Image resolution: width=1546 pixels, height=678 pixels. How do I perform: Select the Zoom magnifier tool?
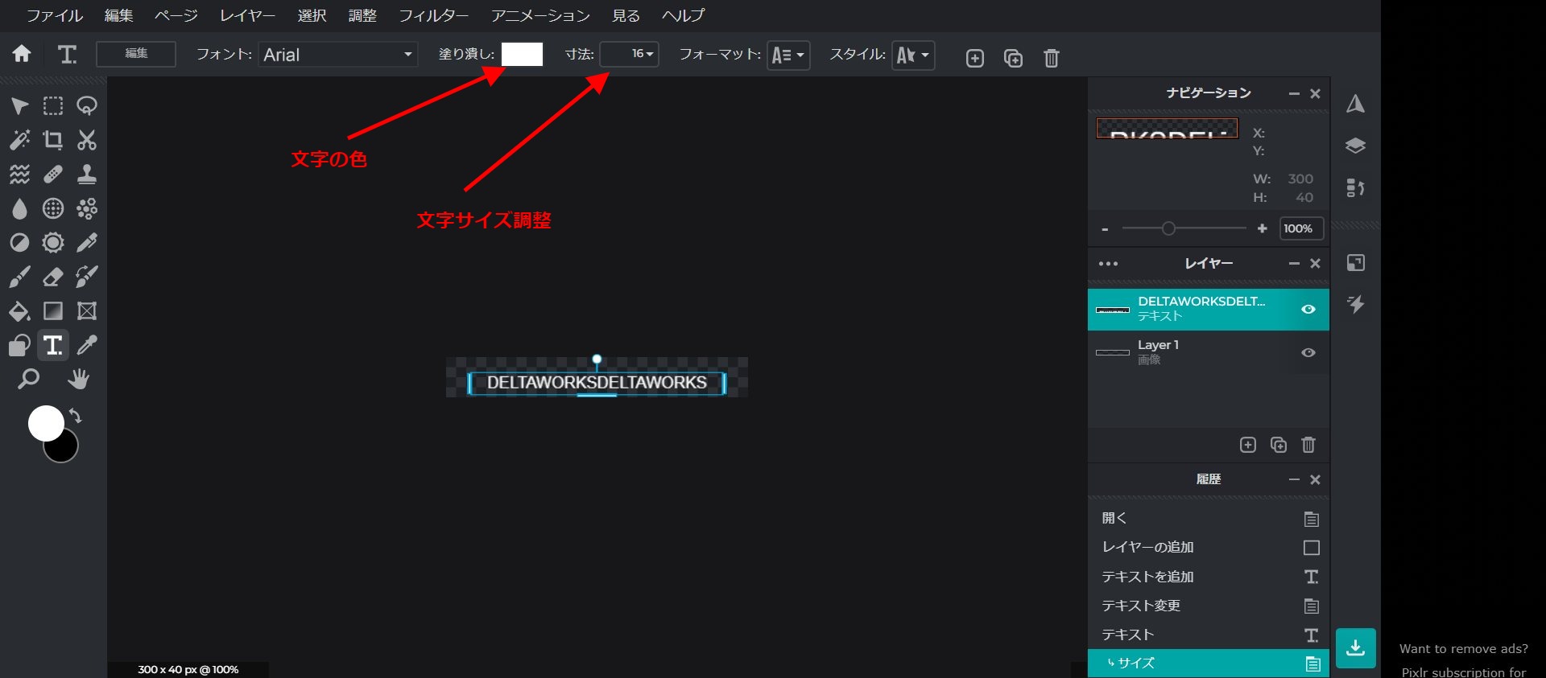[x=28, y=379]
